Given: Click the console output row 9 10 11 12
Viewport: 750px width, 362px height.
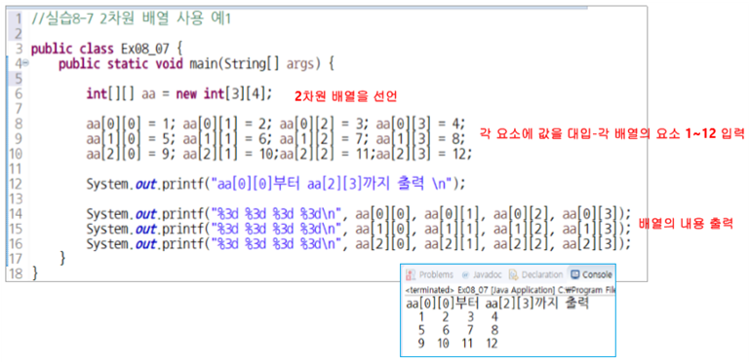Looking at the screenshot, I should coord(457,344).
